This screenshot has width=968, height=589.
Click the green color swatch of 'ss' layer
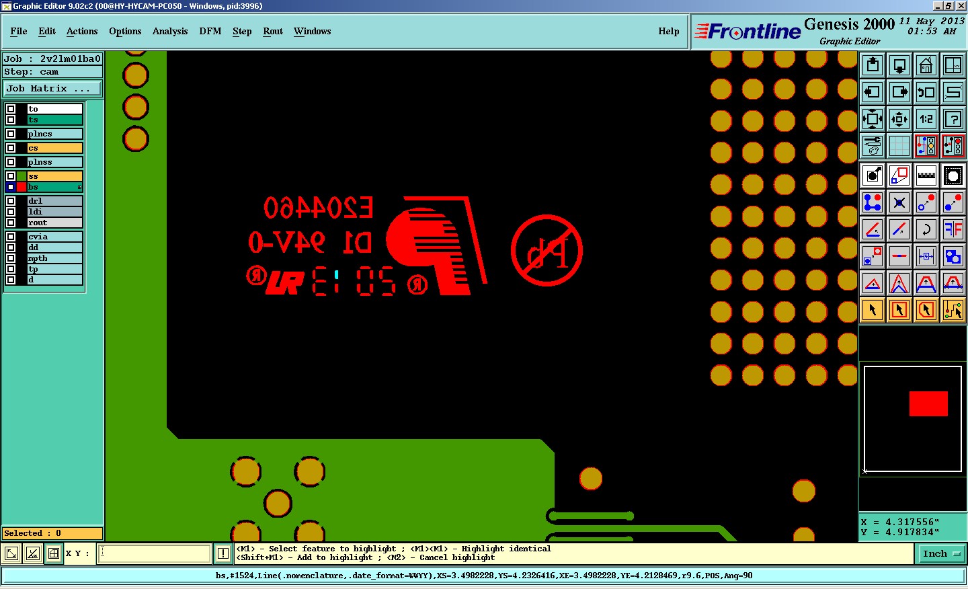tap(22, 176)
